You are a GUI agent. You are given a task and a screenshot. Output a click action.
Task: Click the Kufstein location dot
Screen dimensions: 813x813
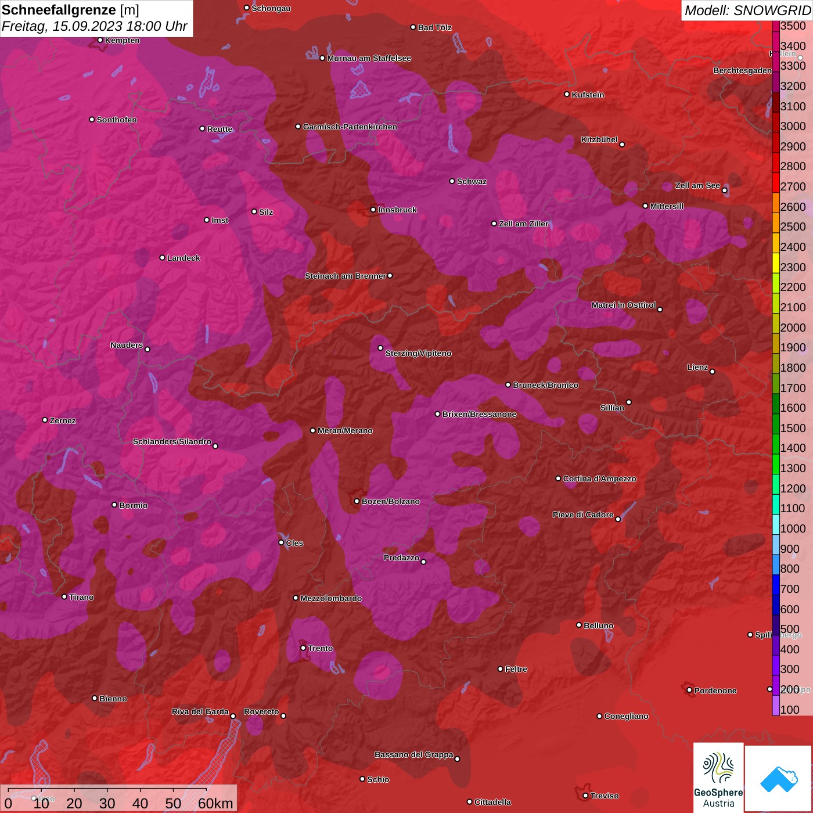pyautogui.click(x=567, y=94)
